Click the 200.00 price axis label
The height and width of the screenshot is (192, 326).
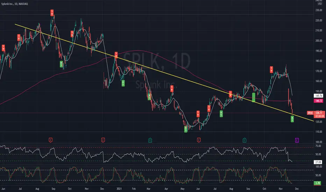[x=319, y=41]
